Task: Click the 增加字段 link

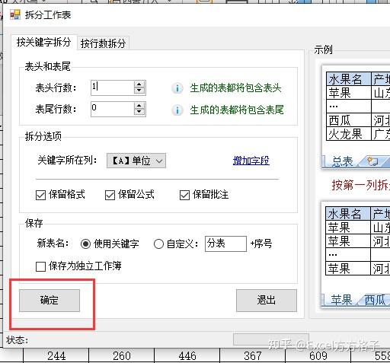Action: 251,161
